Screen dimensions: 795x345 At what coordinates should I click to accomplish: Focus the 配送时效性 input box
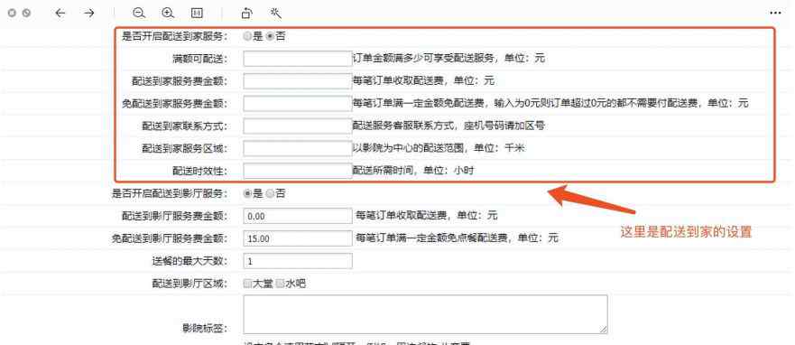pos(298,171)
